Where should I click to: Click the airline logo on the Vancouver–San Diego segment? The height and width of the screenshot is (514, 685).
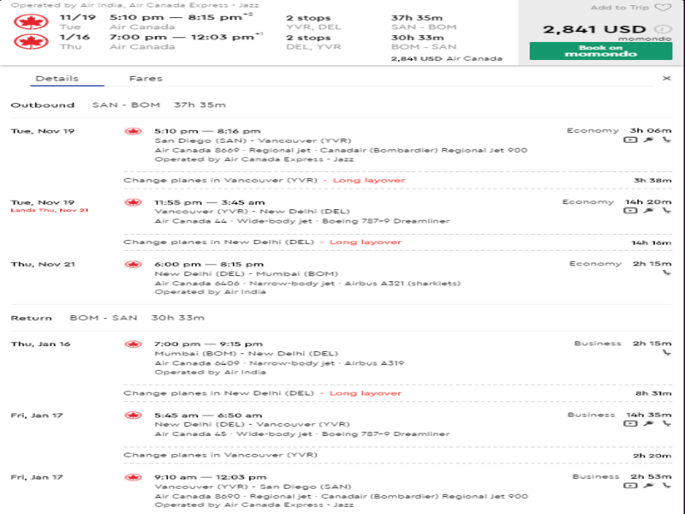click(x=133, y=477)
